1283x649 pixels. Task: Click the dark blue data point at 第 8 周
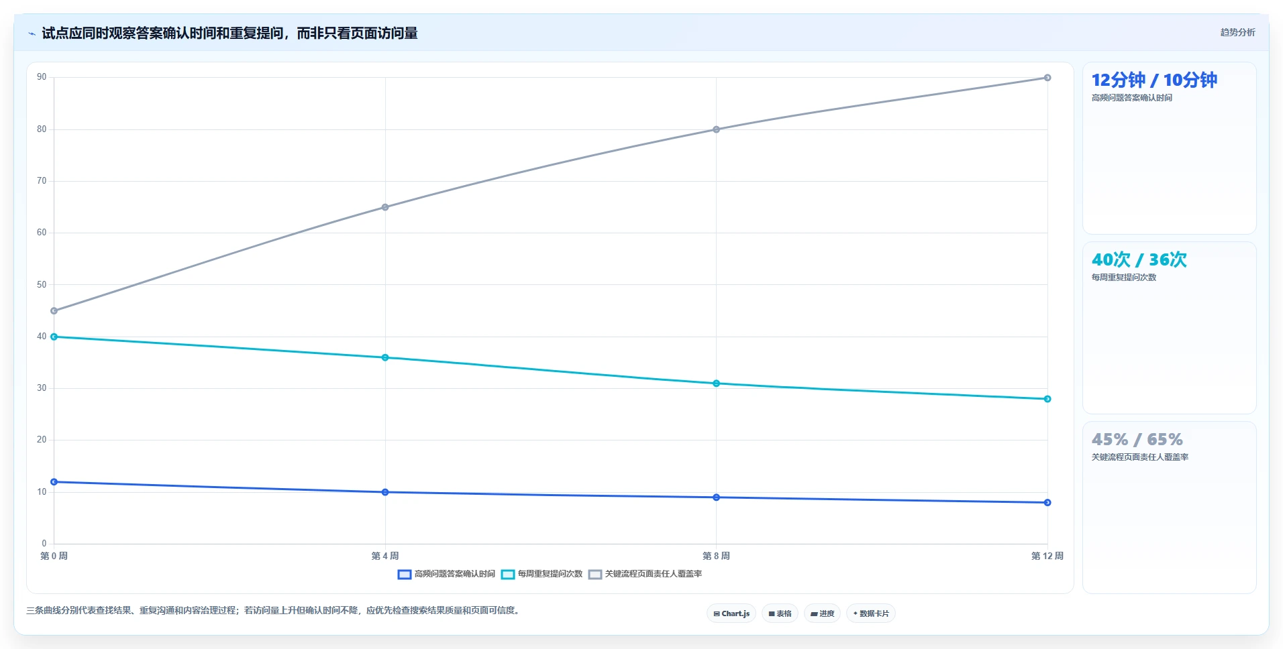[716, 497]
